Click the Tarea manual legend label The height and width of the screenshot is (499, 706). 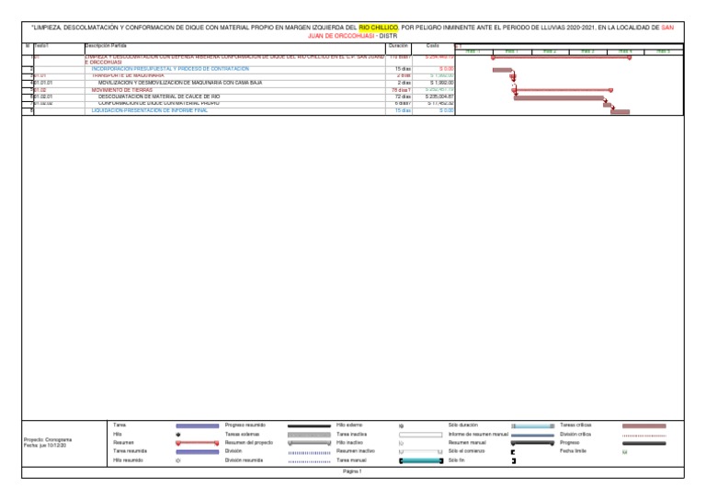(x=351, y=460)
